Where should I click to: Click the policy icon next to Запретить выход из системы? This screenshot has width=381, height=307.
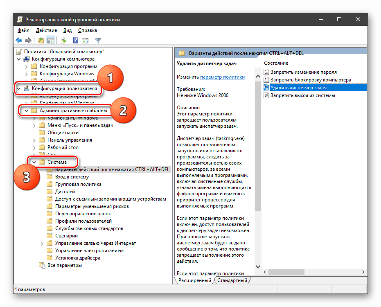(x=266, y=95)
